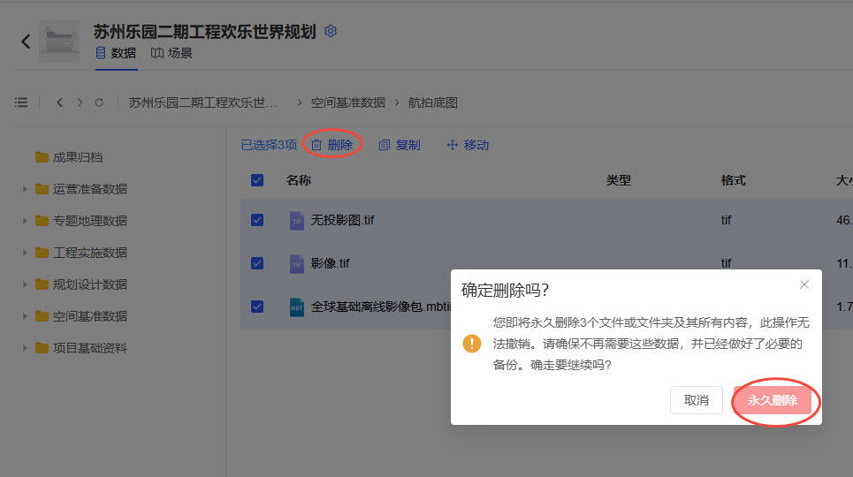Click the 全球基础离线影像包 mbtiles file icon
Screen dimensions: 853x477
tap(297, 307)
